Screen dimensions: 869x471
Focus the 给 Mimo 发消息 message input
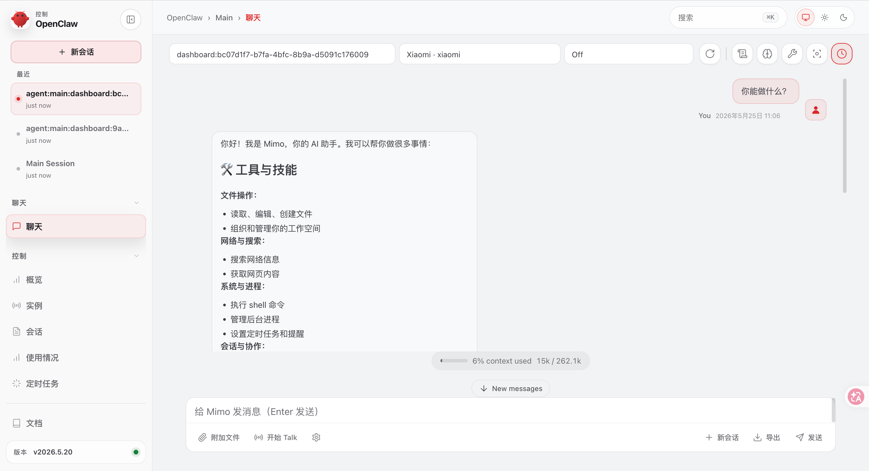[x=509, y=411]
